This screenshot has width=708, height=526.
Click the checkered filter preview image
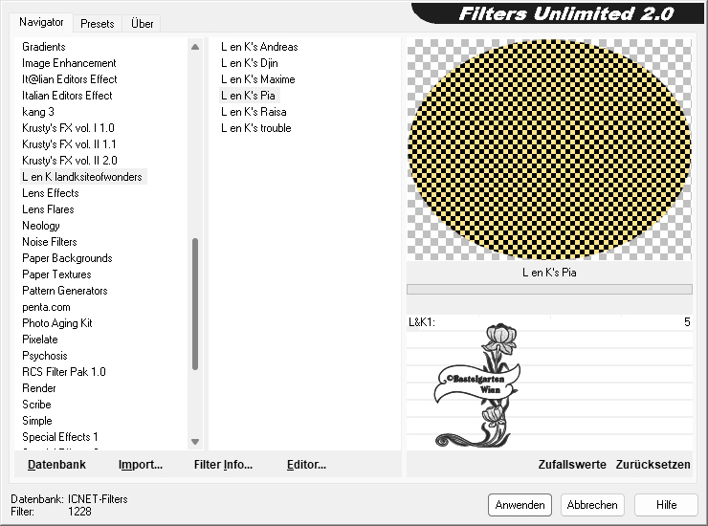(549, 149)
